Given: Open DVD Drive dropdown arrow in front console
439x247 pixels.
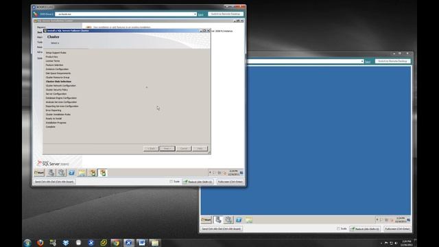Looking at the screenshot, I should (195, 14).
